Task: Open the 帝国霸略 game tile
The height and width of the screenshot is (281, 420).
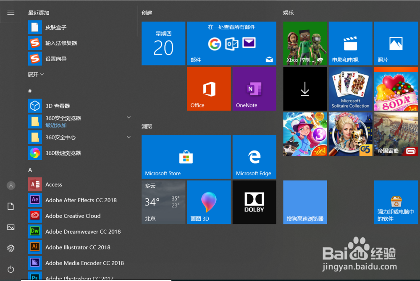Action: pyautogui.click(x=396, y=134)
